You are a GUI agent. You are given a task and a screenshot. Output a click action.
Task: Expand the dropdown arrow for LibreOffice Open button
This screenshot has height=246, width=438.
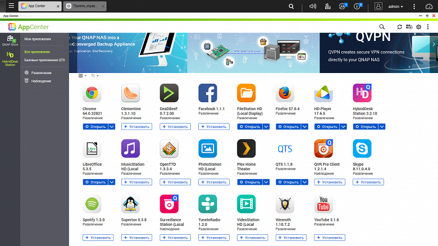pos(112,183)
